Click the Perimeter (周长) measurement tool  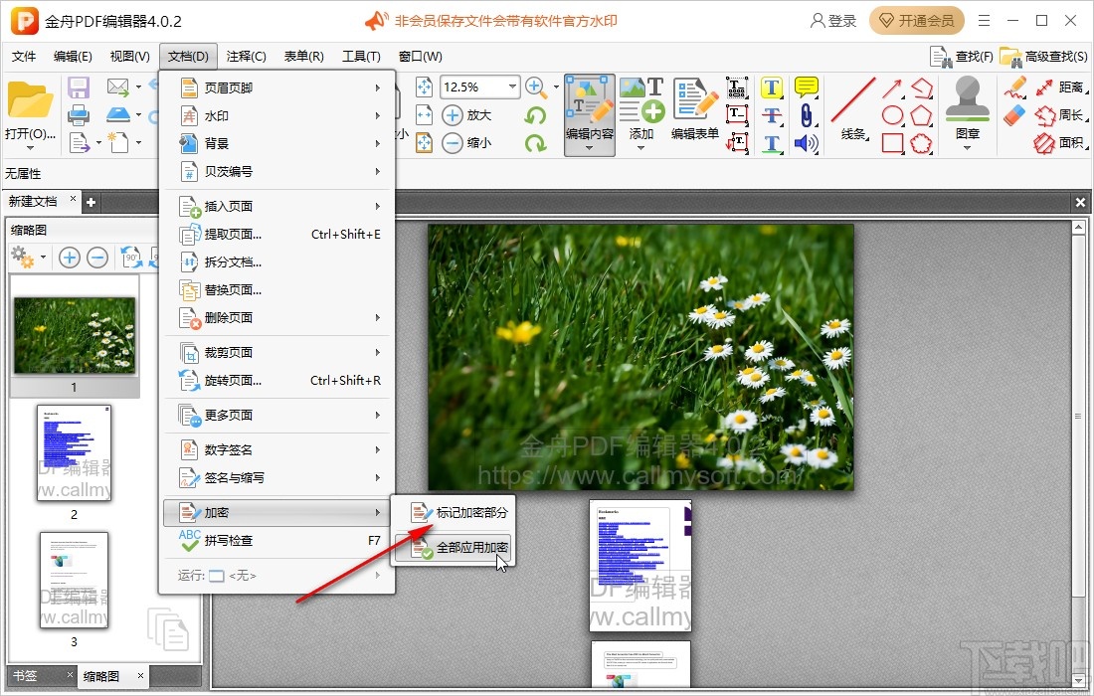[x=1062, y=115]
